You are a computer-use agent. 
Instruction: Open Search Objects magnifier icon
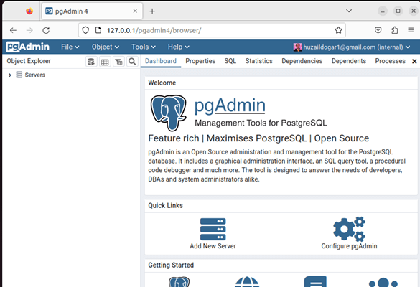132,62
